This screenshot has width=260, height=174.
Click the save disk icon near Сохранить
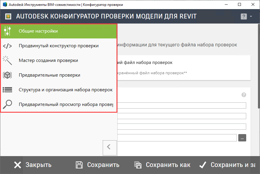tap(79, 165)
